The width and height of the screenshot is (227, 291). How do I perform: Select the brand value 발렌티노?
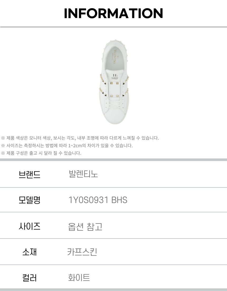(x=83, y=174)
